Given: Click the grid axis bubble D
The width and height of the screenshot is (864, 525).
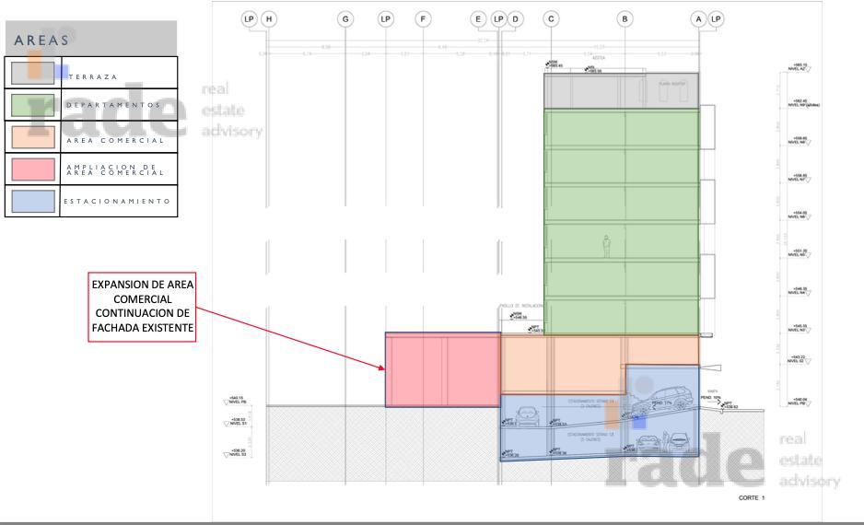Looking at the screenshot, I should (515, 19).
